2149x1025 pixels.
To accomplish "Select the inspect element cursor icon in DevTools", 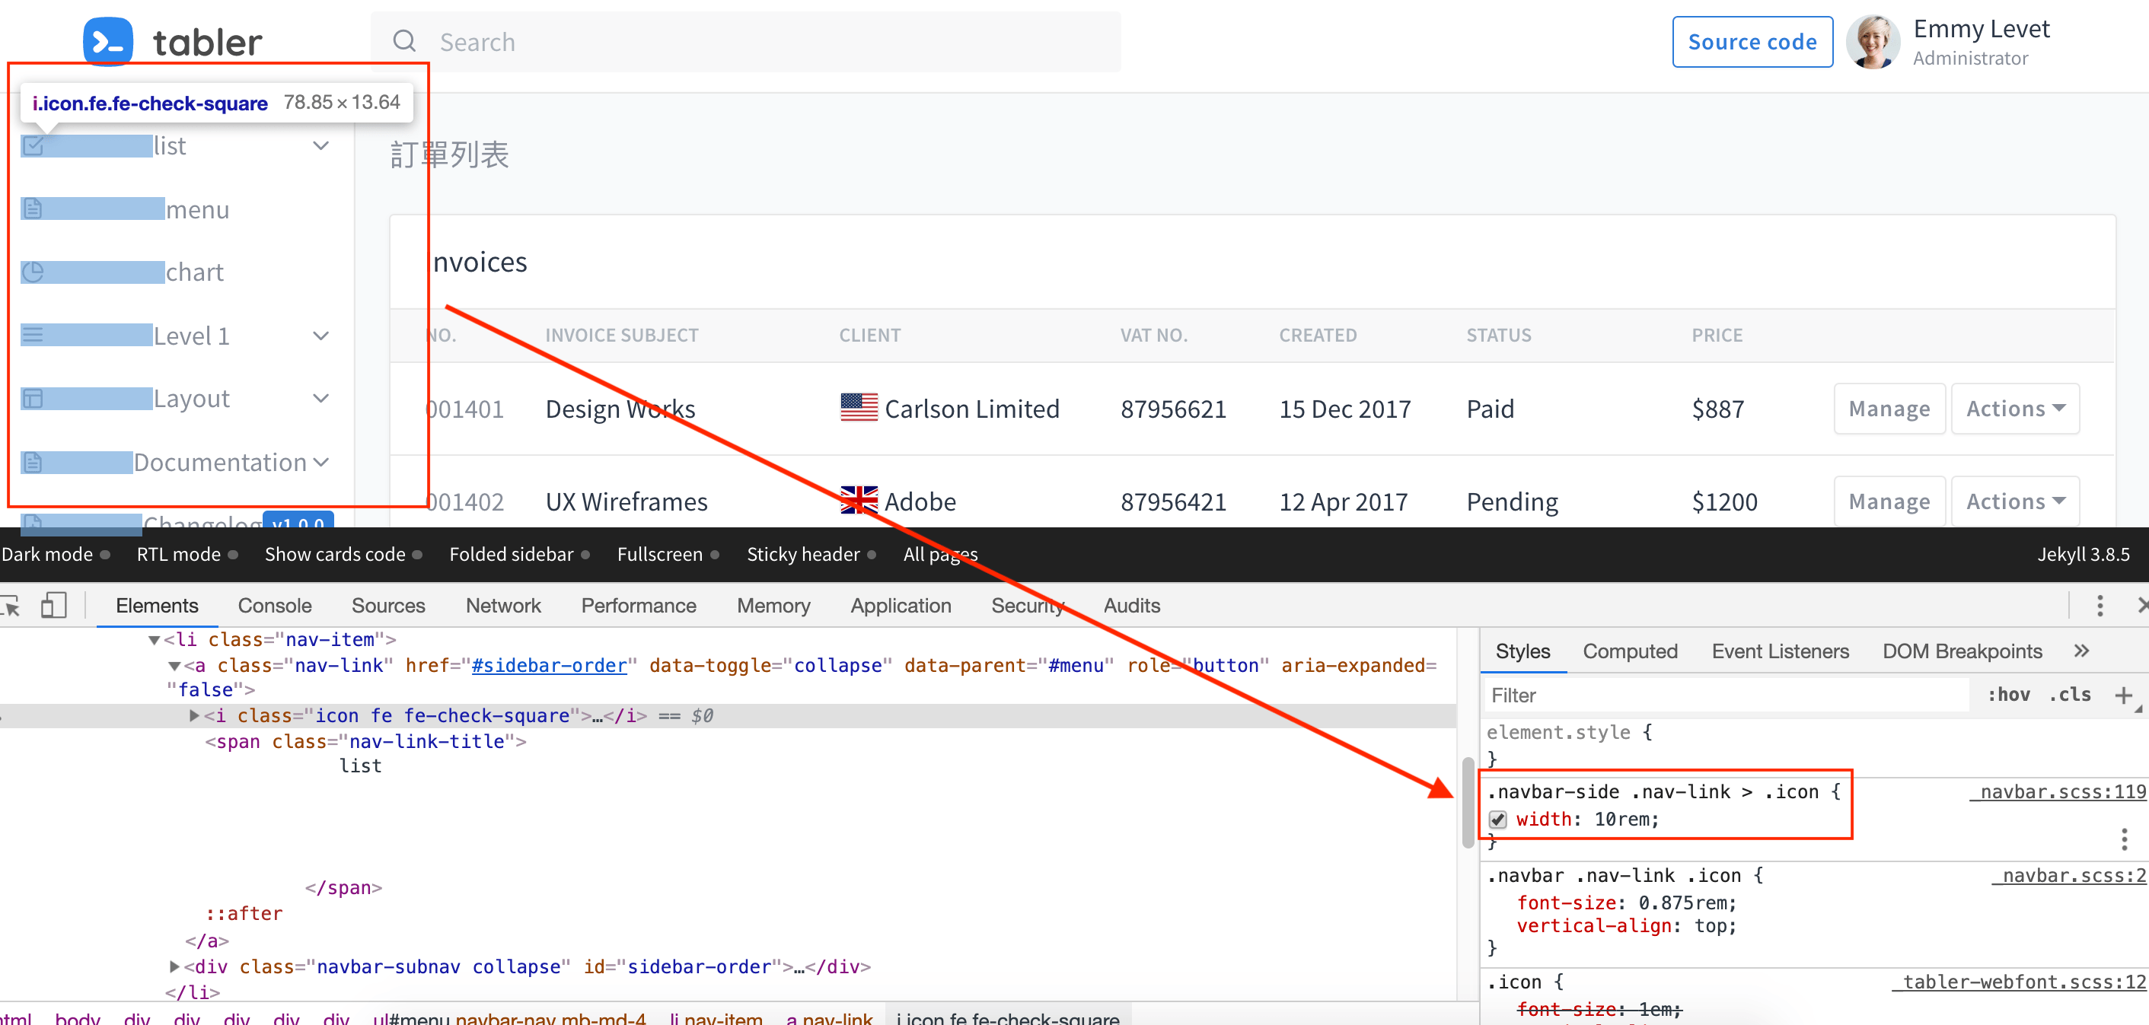I will click(11, 606).
